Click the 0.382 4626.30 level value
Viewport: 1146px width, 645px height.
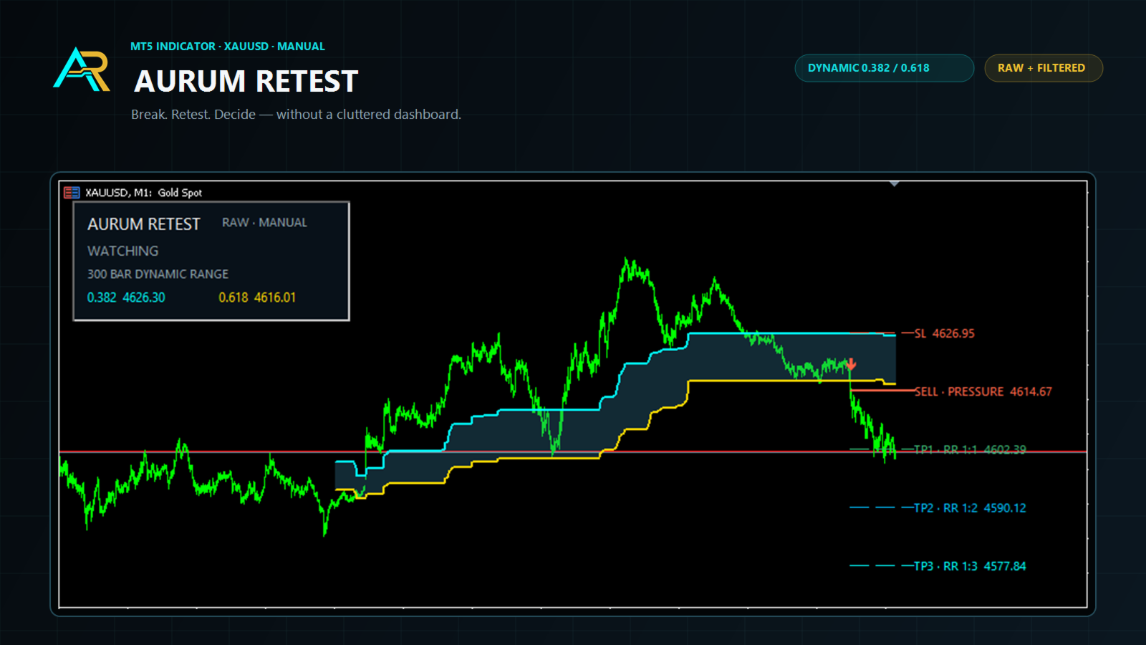click(126, 297)
